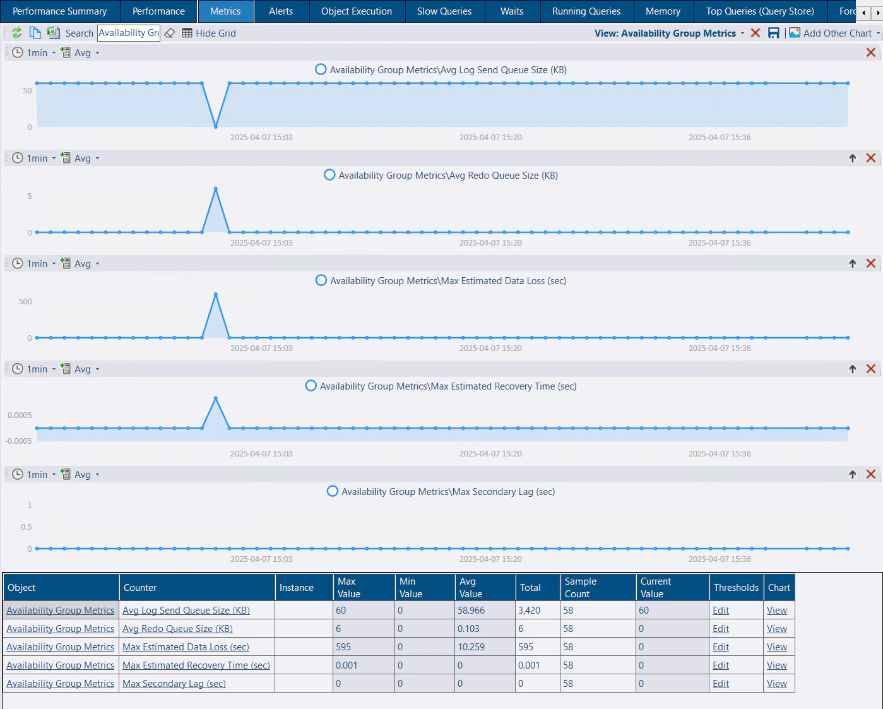Copy the grid data to clipboard
This screenshot has height=709, width=883.
click(x=35, y=32)
